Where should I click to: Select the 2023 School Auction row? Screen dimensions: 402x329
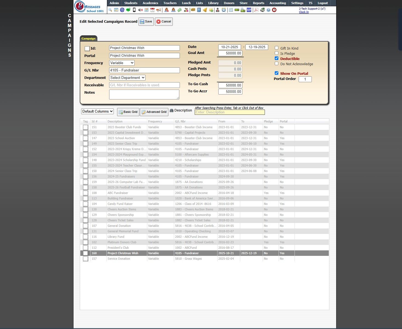coord(205,138)
